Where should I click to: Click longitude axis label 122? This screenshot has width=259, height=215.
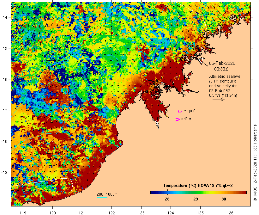[x=112, y=213]
